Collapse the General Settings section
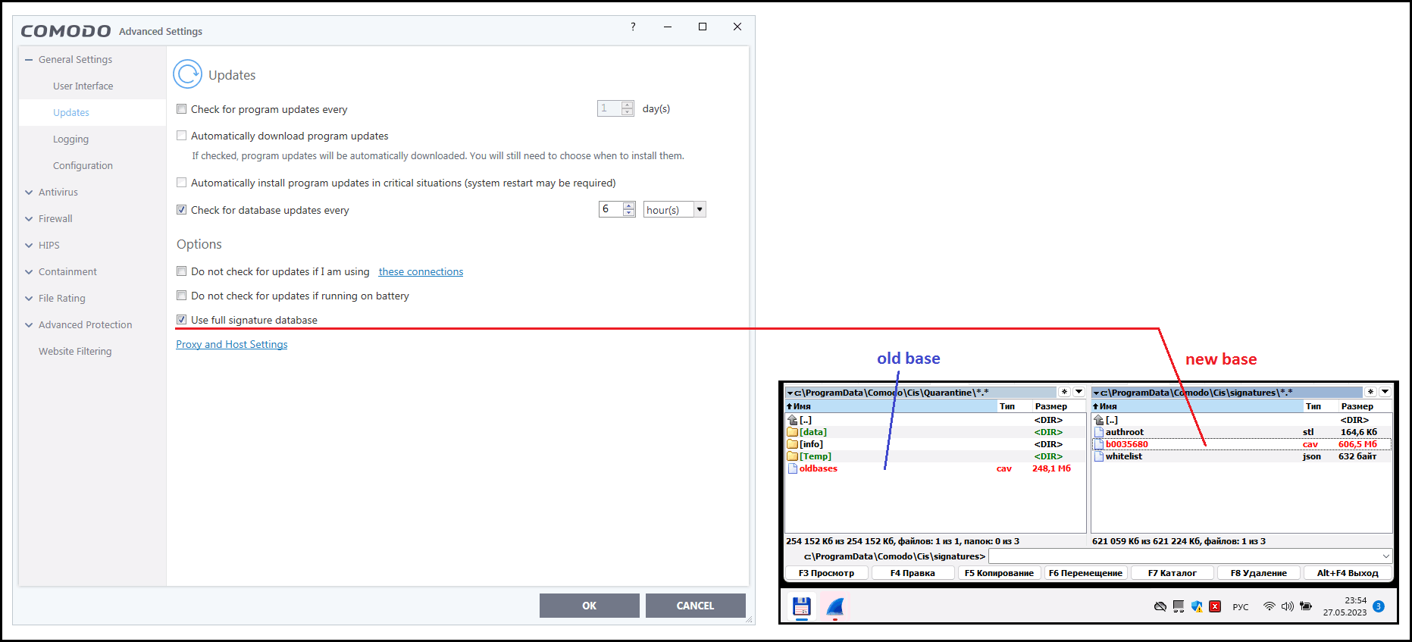The height and width of the screenshot is (642, 1412). point(29,59)
